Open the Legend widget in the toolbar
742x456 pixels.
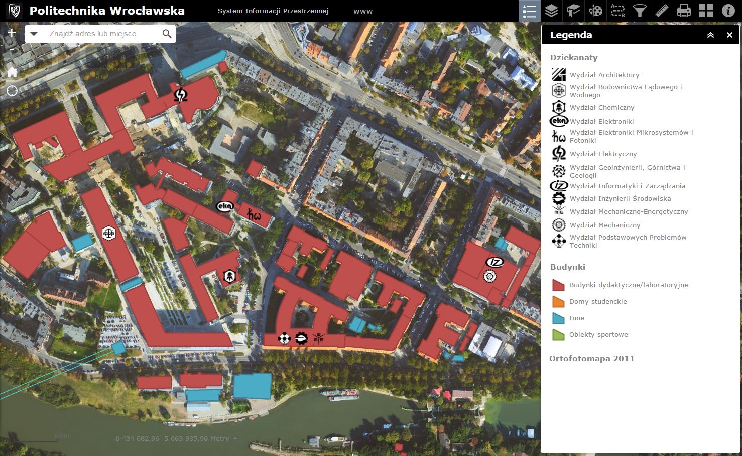(x=529, y=11)
